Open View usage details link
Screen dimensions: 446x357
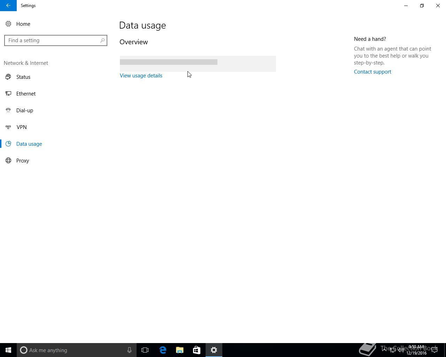tap(141, 76)
